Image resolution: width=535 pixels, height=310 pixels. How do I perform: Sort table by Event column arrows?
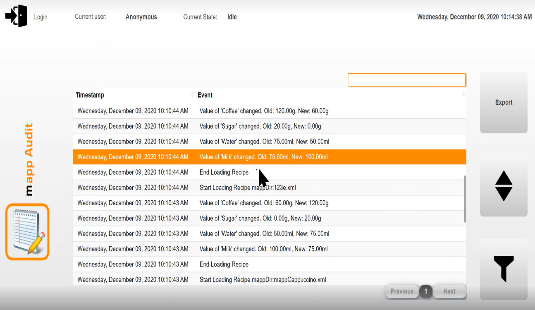[463, 95]
